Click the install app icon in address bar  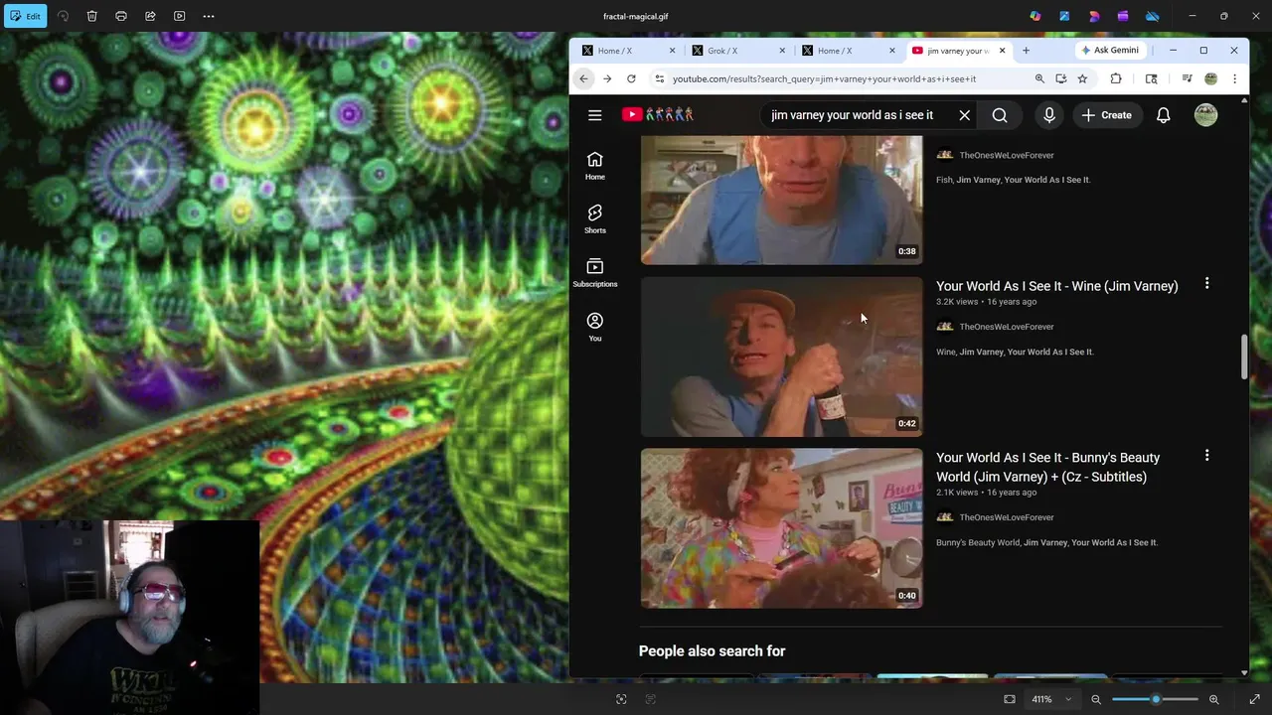click(1061, 78)
